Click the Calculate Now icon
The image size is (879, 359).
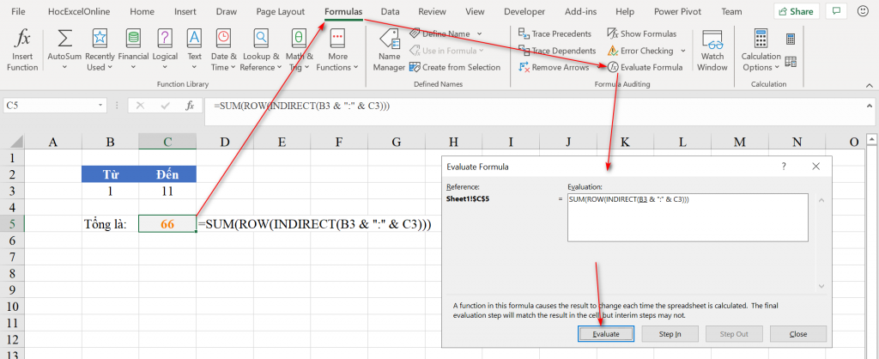point(791,39)
